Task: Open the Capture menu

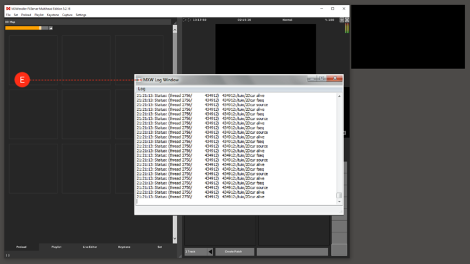Action: [67, 15]
